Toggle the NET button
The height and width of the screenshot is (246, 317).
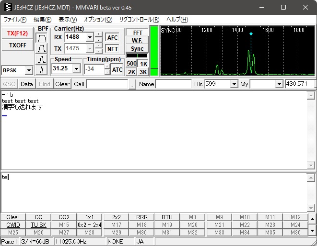pos(112,49)
